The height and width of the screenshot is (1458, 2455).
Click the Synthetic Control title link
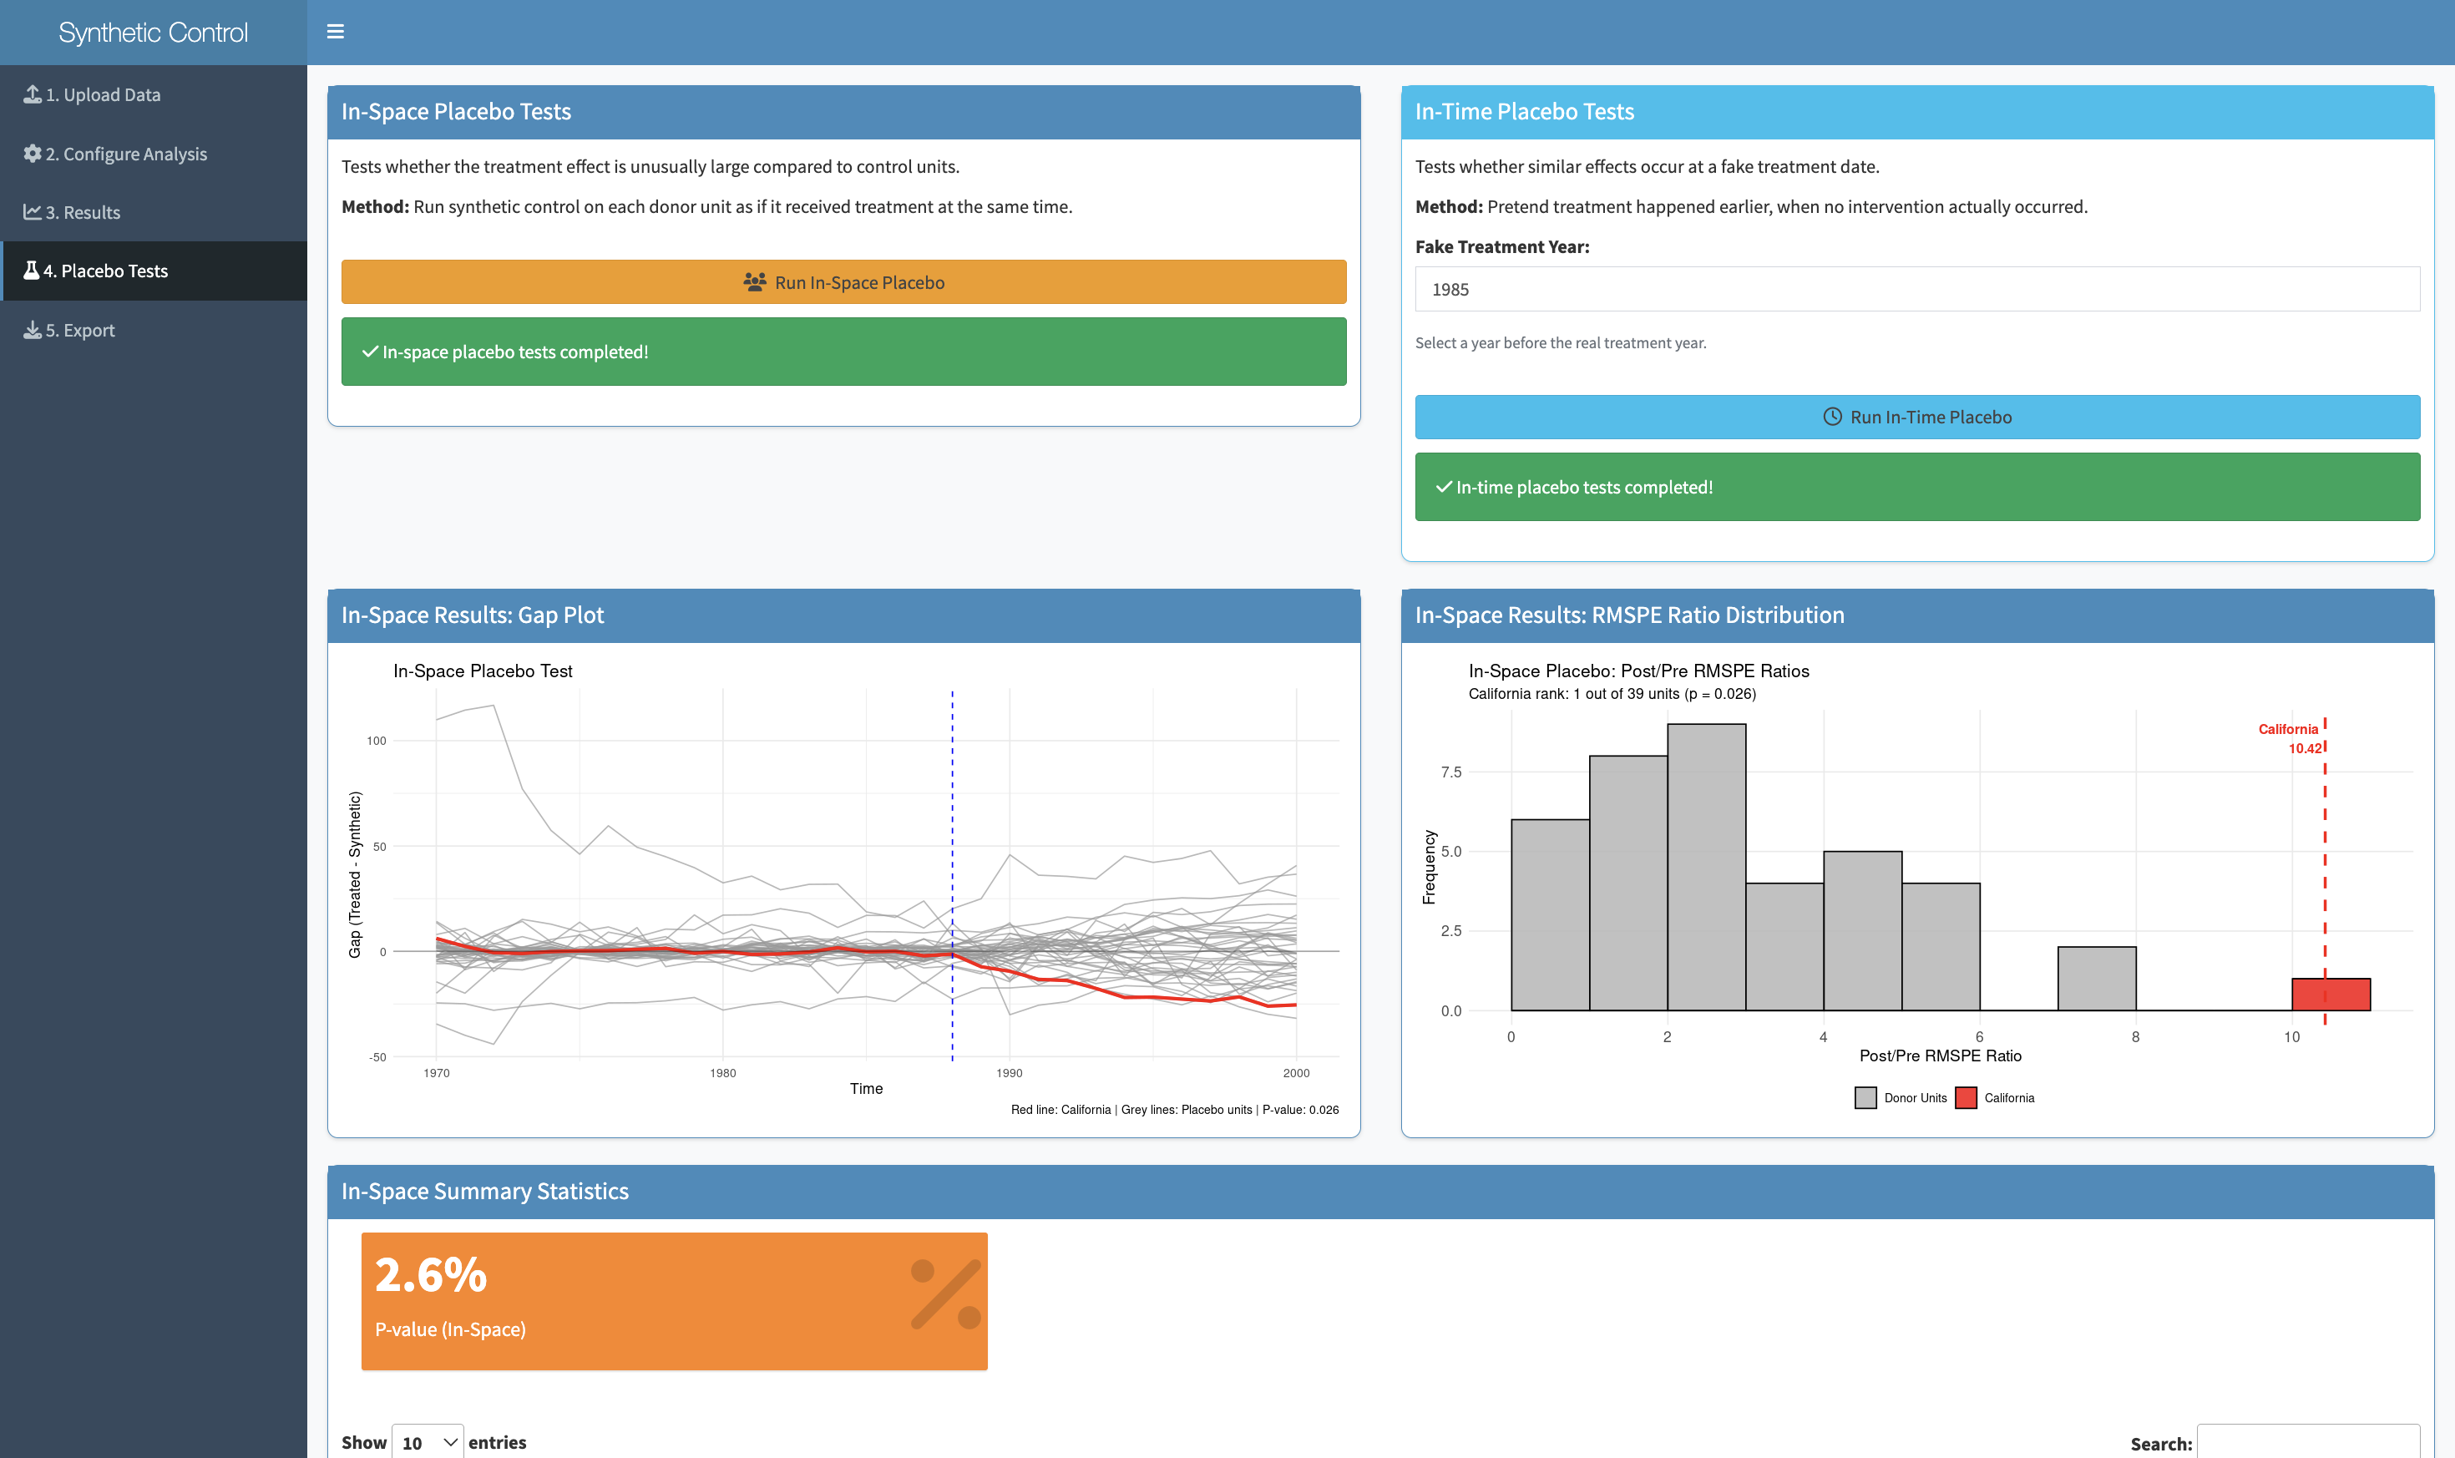click(154, 33)
